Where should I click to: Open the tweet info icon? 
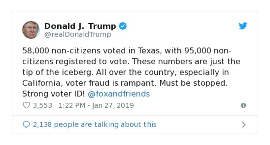pos(243,105)
